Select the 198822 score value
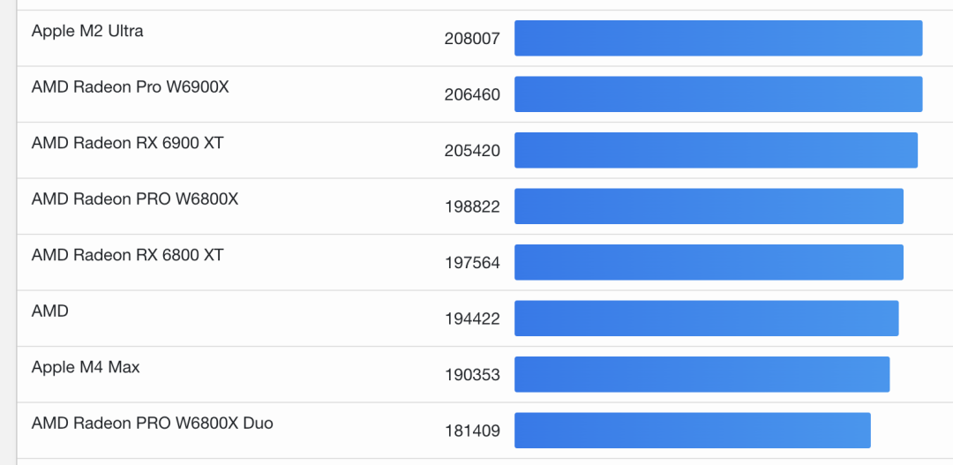This screenshot has height=465, width=953. (472, 207)
